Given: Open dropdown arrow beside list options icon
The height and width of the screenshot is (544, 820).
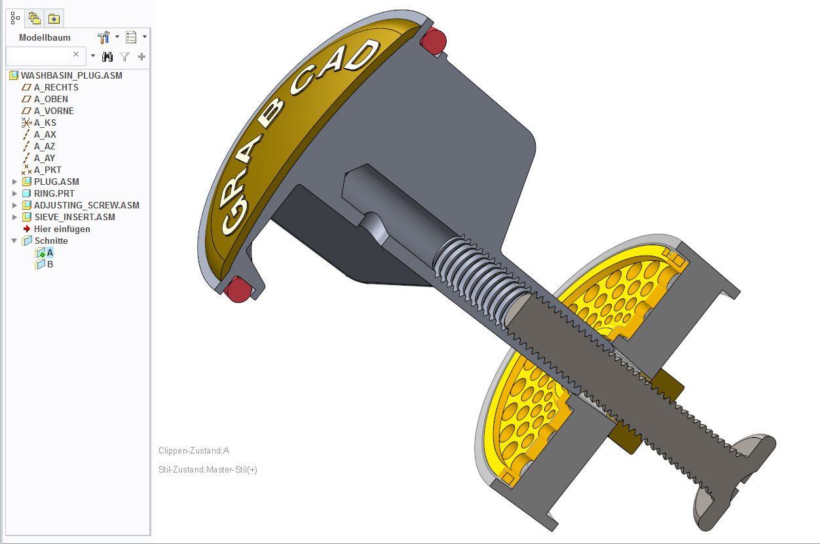Looking at the screenshot, I should pos(145,37).
